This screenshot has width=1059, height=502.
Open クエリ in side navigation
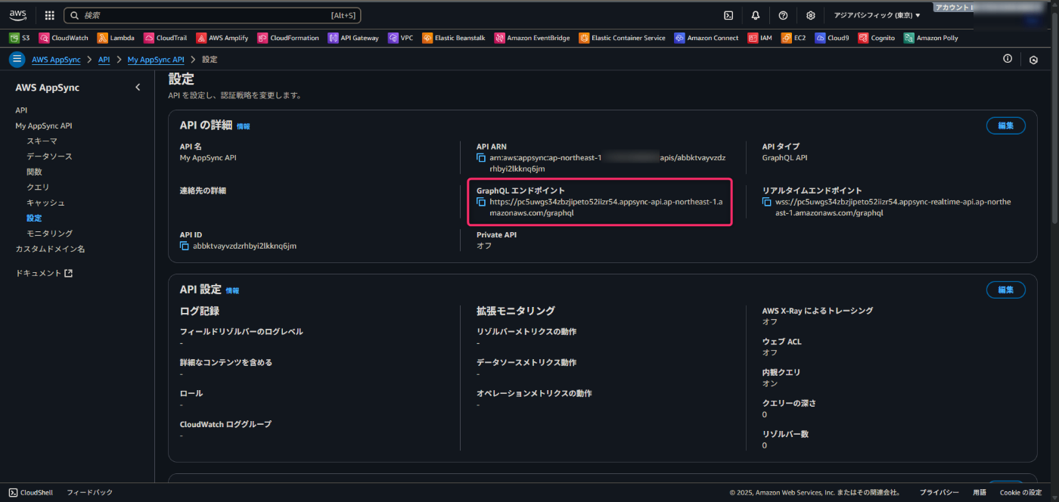(38, 187)
